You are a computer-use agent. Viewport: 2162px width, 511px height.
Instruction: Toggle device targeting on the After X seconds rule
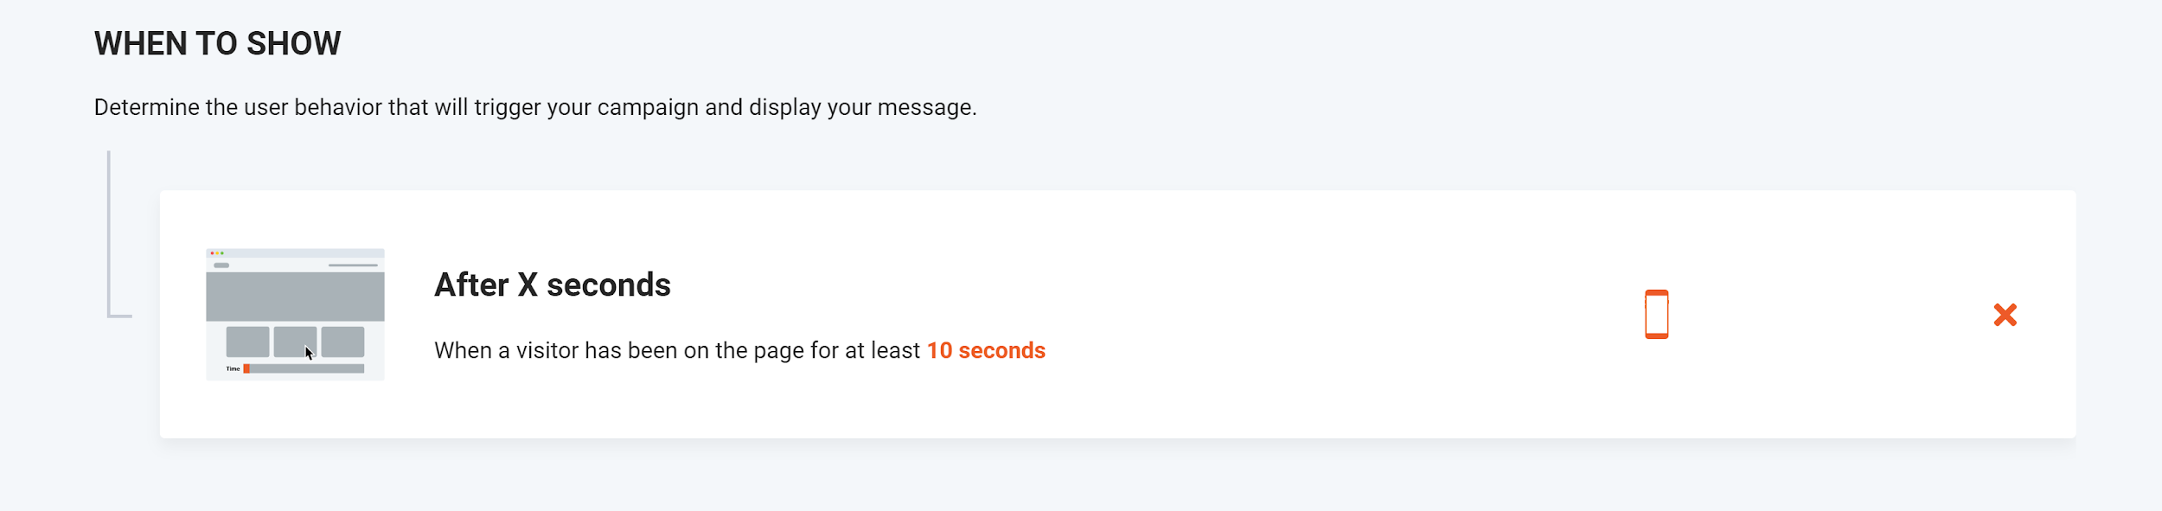tap(1658, 313)
